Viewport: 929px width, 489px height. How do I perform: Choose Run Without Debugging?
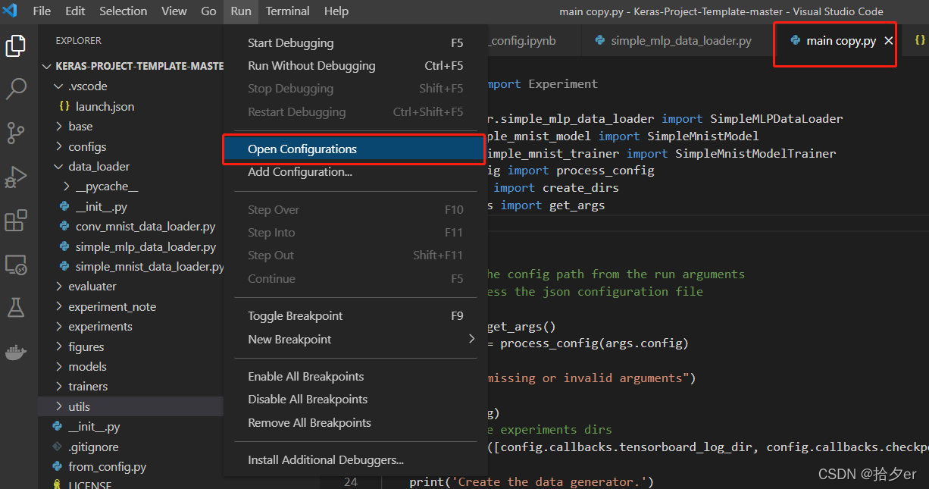tap(355, 66)
